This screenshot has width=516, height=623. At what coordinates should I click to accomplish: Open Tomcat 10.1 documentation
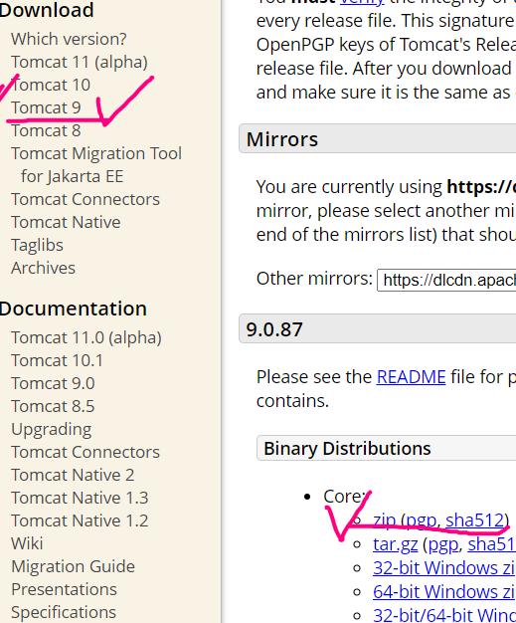[x=57, y=360]
